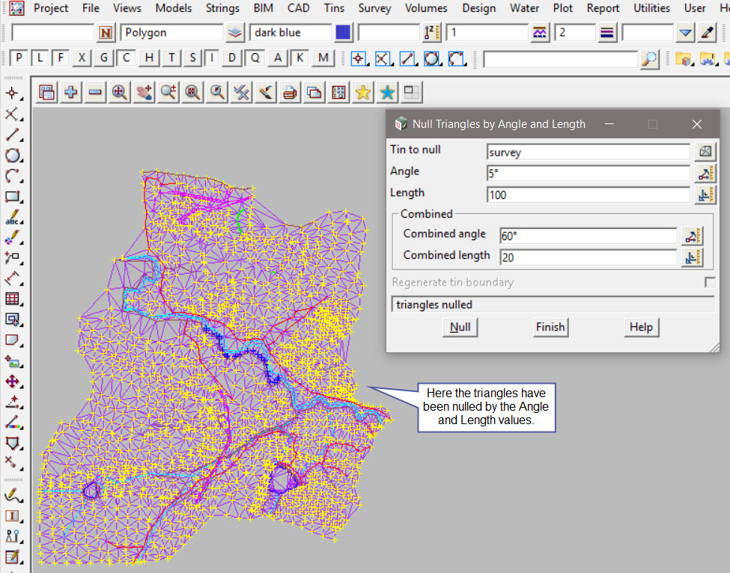Pick the tin using the Tin to null icon
The image size is (730, 573).
coord(705,152)
